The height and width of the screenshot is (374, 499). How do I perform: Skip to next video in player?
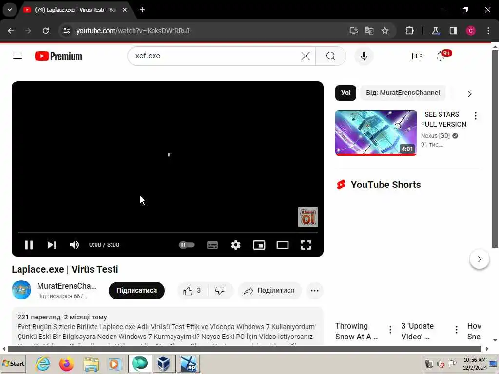click(52, 245)
